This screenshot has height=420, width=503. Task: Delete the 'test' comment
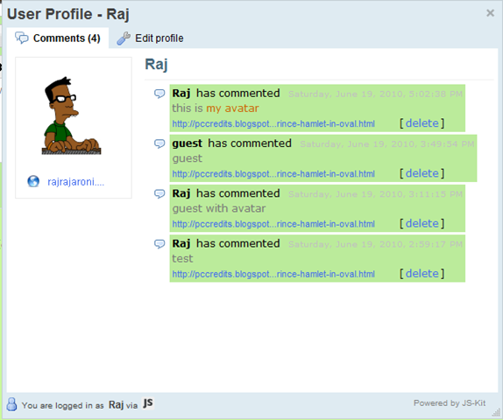coord(422,274)
